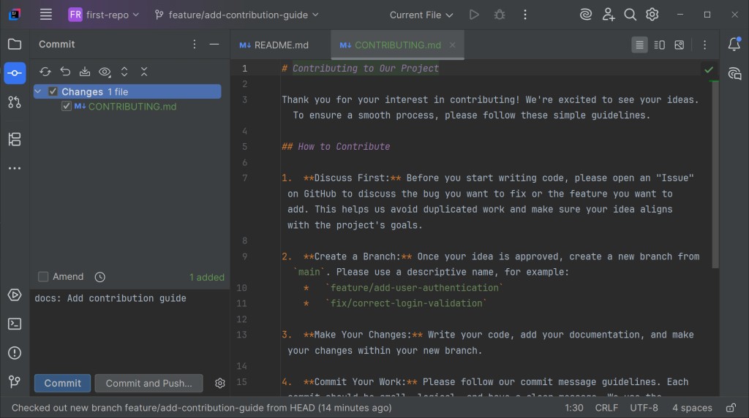Screen dimensions: 749x418
Task: Click the Rollback changes icon
Action: tap(65, 72)
